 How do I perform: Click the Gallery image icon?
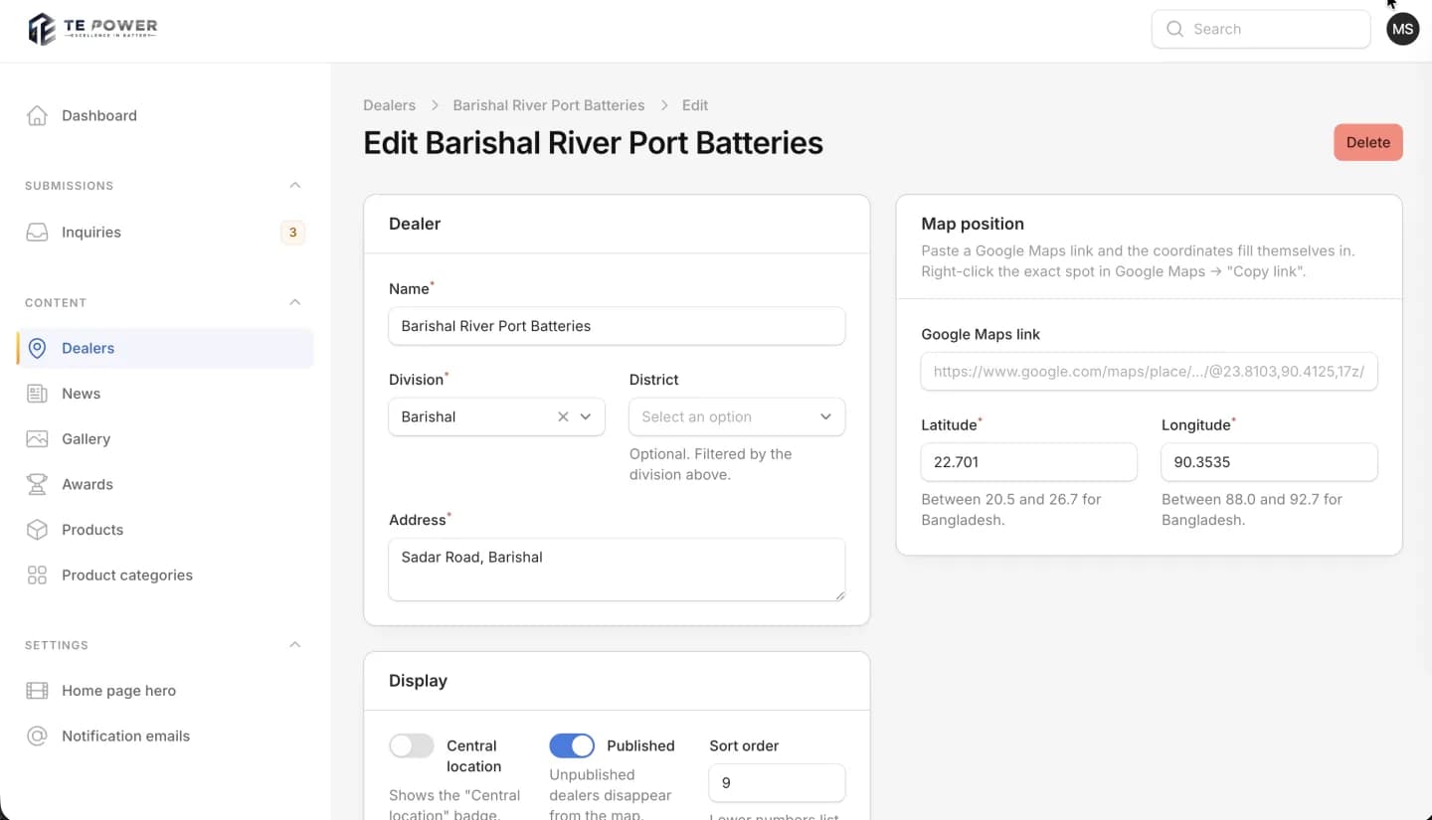(x=37, y=439)
